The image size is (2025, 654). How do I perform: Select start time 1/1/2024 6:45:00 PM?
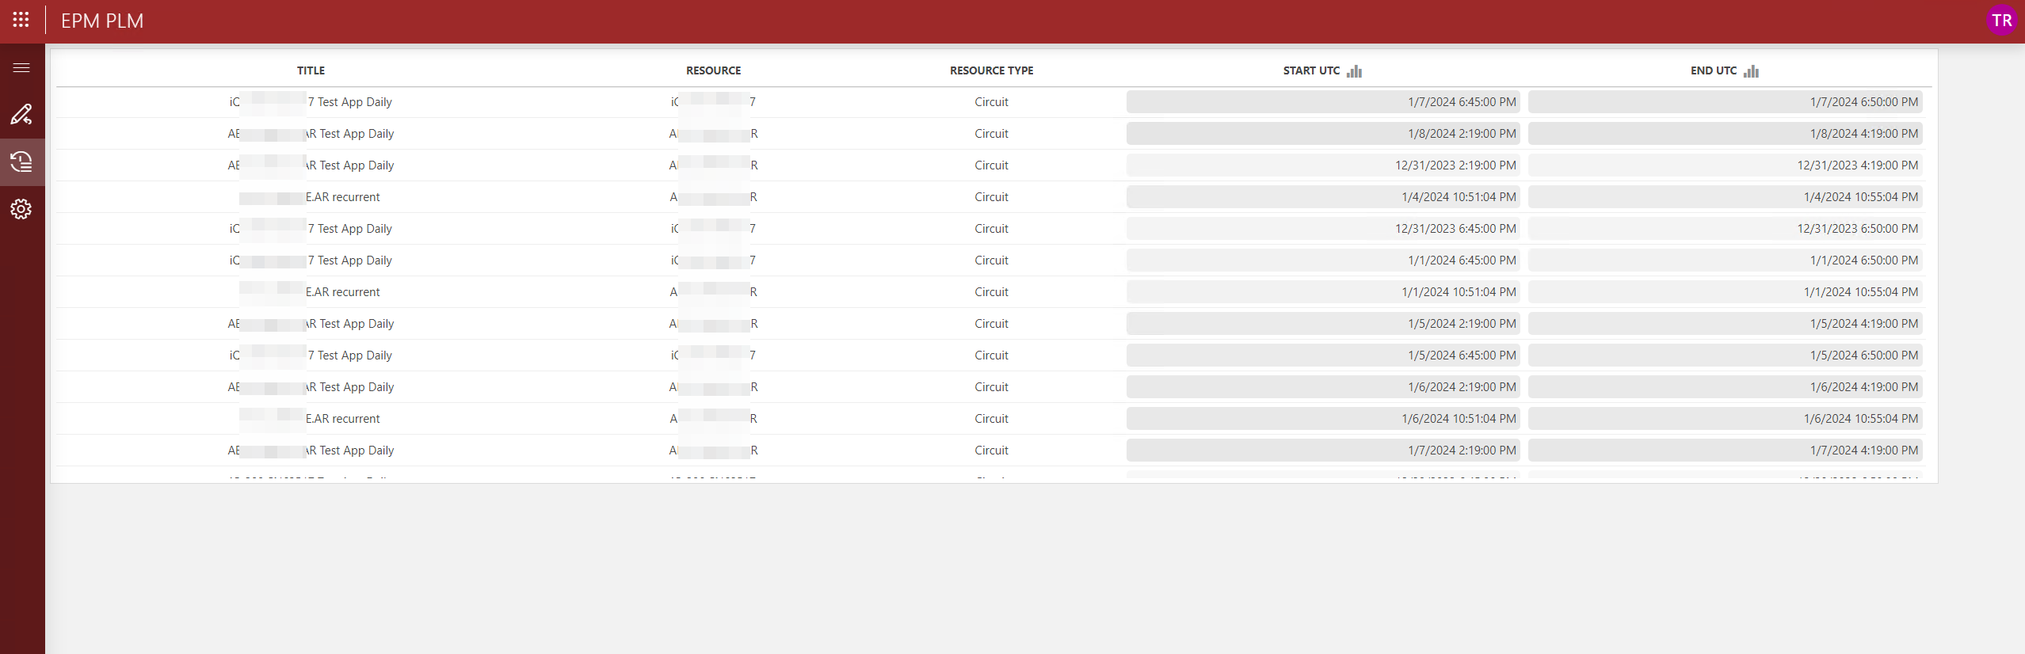pyautogui.click(x=1323, y=260)
